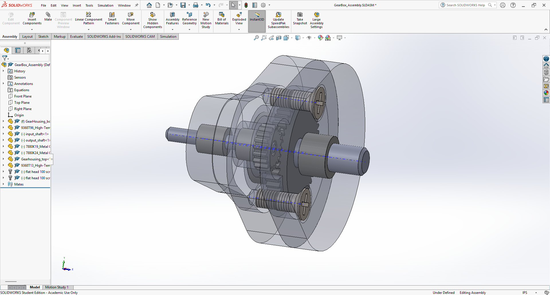This screenshot has height=295, width=550.
Task: Expand the Mates folder
Action: pos(3,184)
